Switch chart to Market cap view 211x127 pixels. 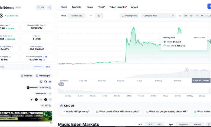(77, 16)
